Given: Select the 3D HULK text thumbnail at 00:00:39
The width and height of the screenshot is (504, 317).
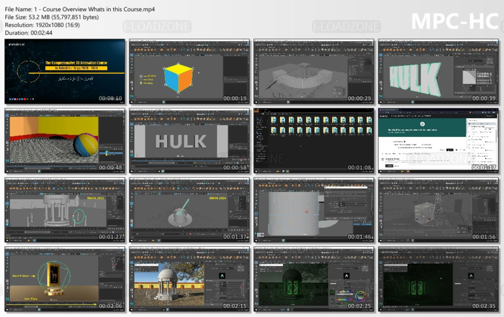Looking at the screenshot, I should click(438, 71).
